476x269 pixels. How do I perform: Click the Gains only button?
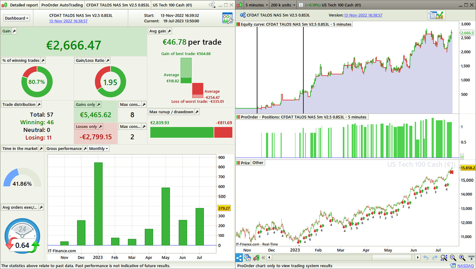click(85, 104)
